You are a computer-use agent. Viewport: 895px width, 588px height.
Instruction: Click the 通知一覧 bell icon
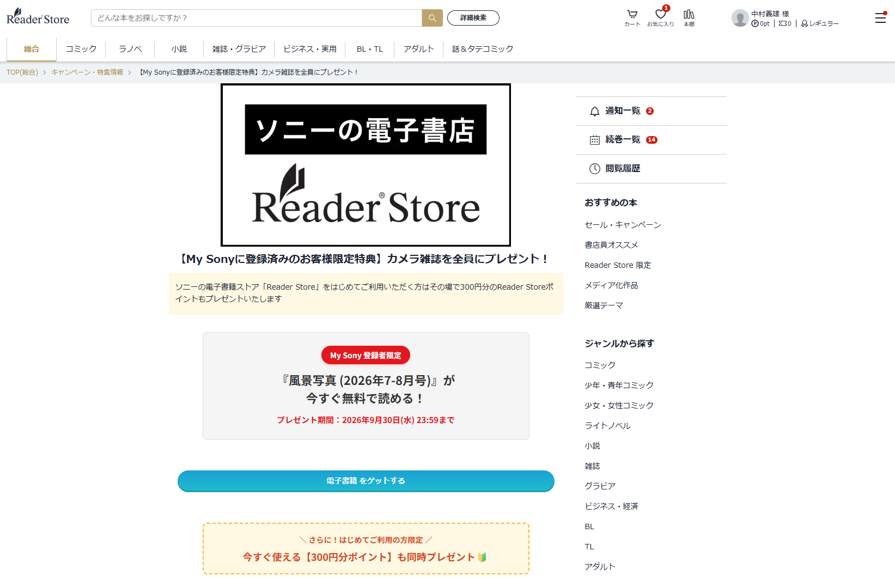tap(595, 111)
